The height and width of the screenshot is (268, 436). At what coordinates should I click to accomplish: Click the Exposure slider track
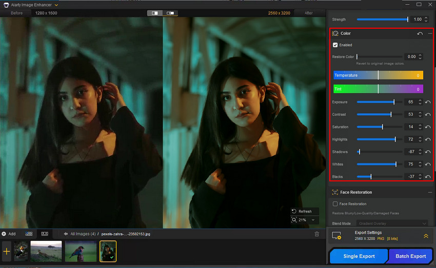point(380,102)
